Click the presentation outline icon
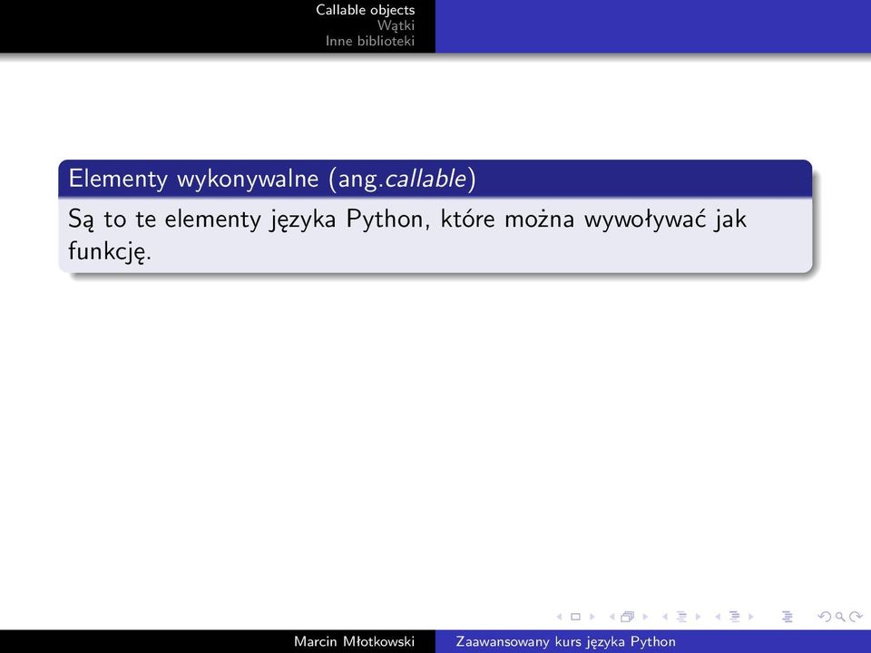The height and width of the screenshot is (653, 871). tap(788, 617)
